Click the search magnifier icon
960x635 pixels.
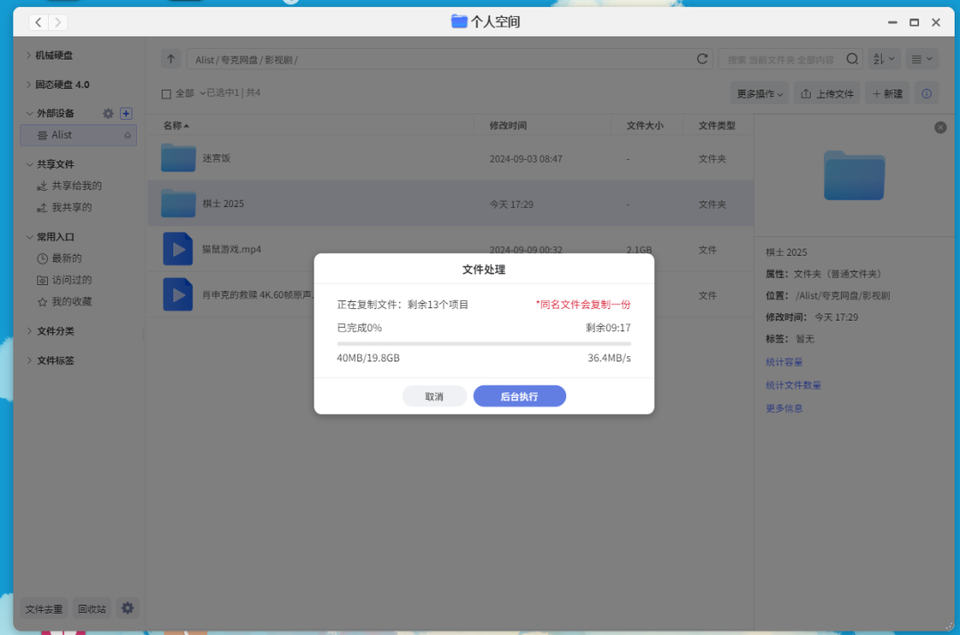(x=852, y=58)
